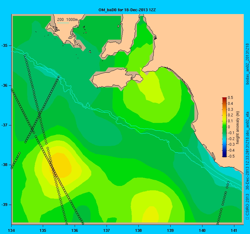Click the 141 longitude axis label
Image resolution: width=250 pixels, height=234 pixels.
234,230
